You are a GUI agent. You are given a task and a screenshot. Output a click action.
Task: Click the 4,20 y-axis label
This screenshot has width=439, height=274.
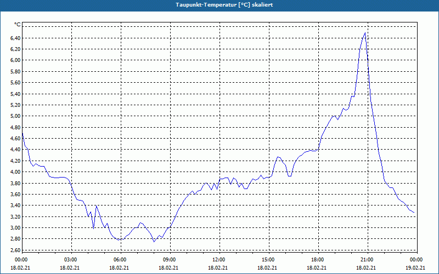pyautogui.click(x=15, y=161)
